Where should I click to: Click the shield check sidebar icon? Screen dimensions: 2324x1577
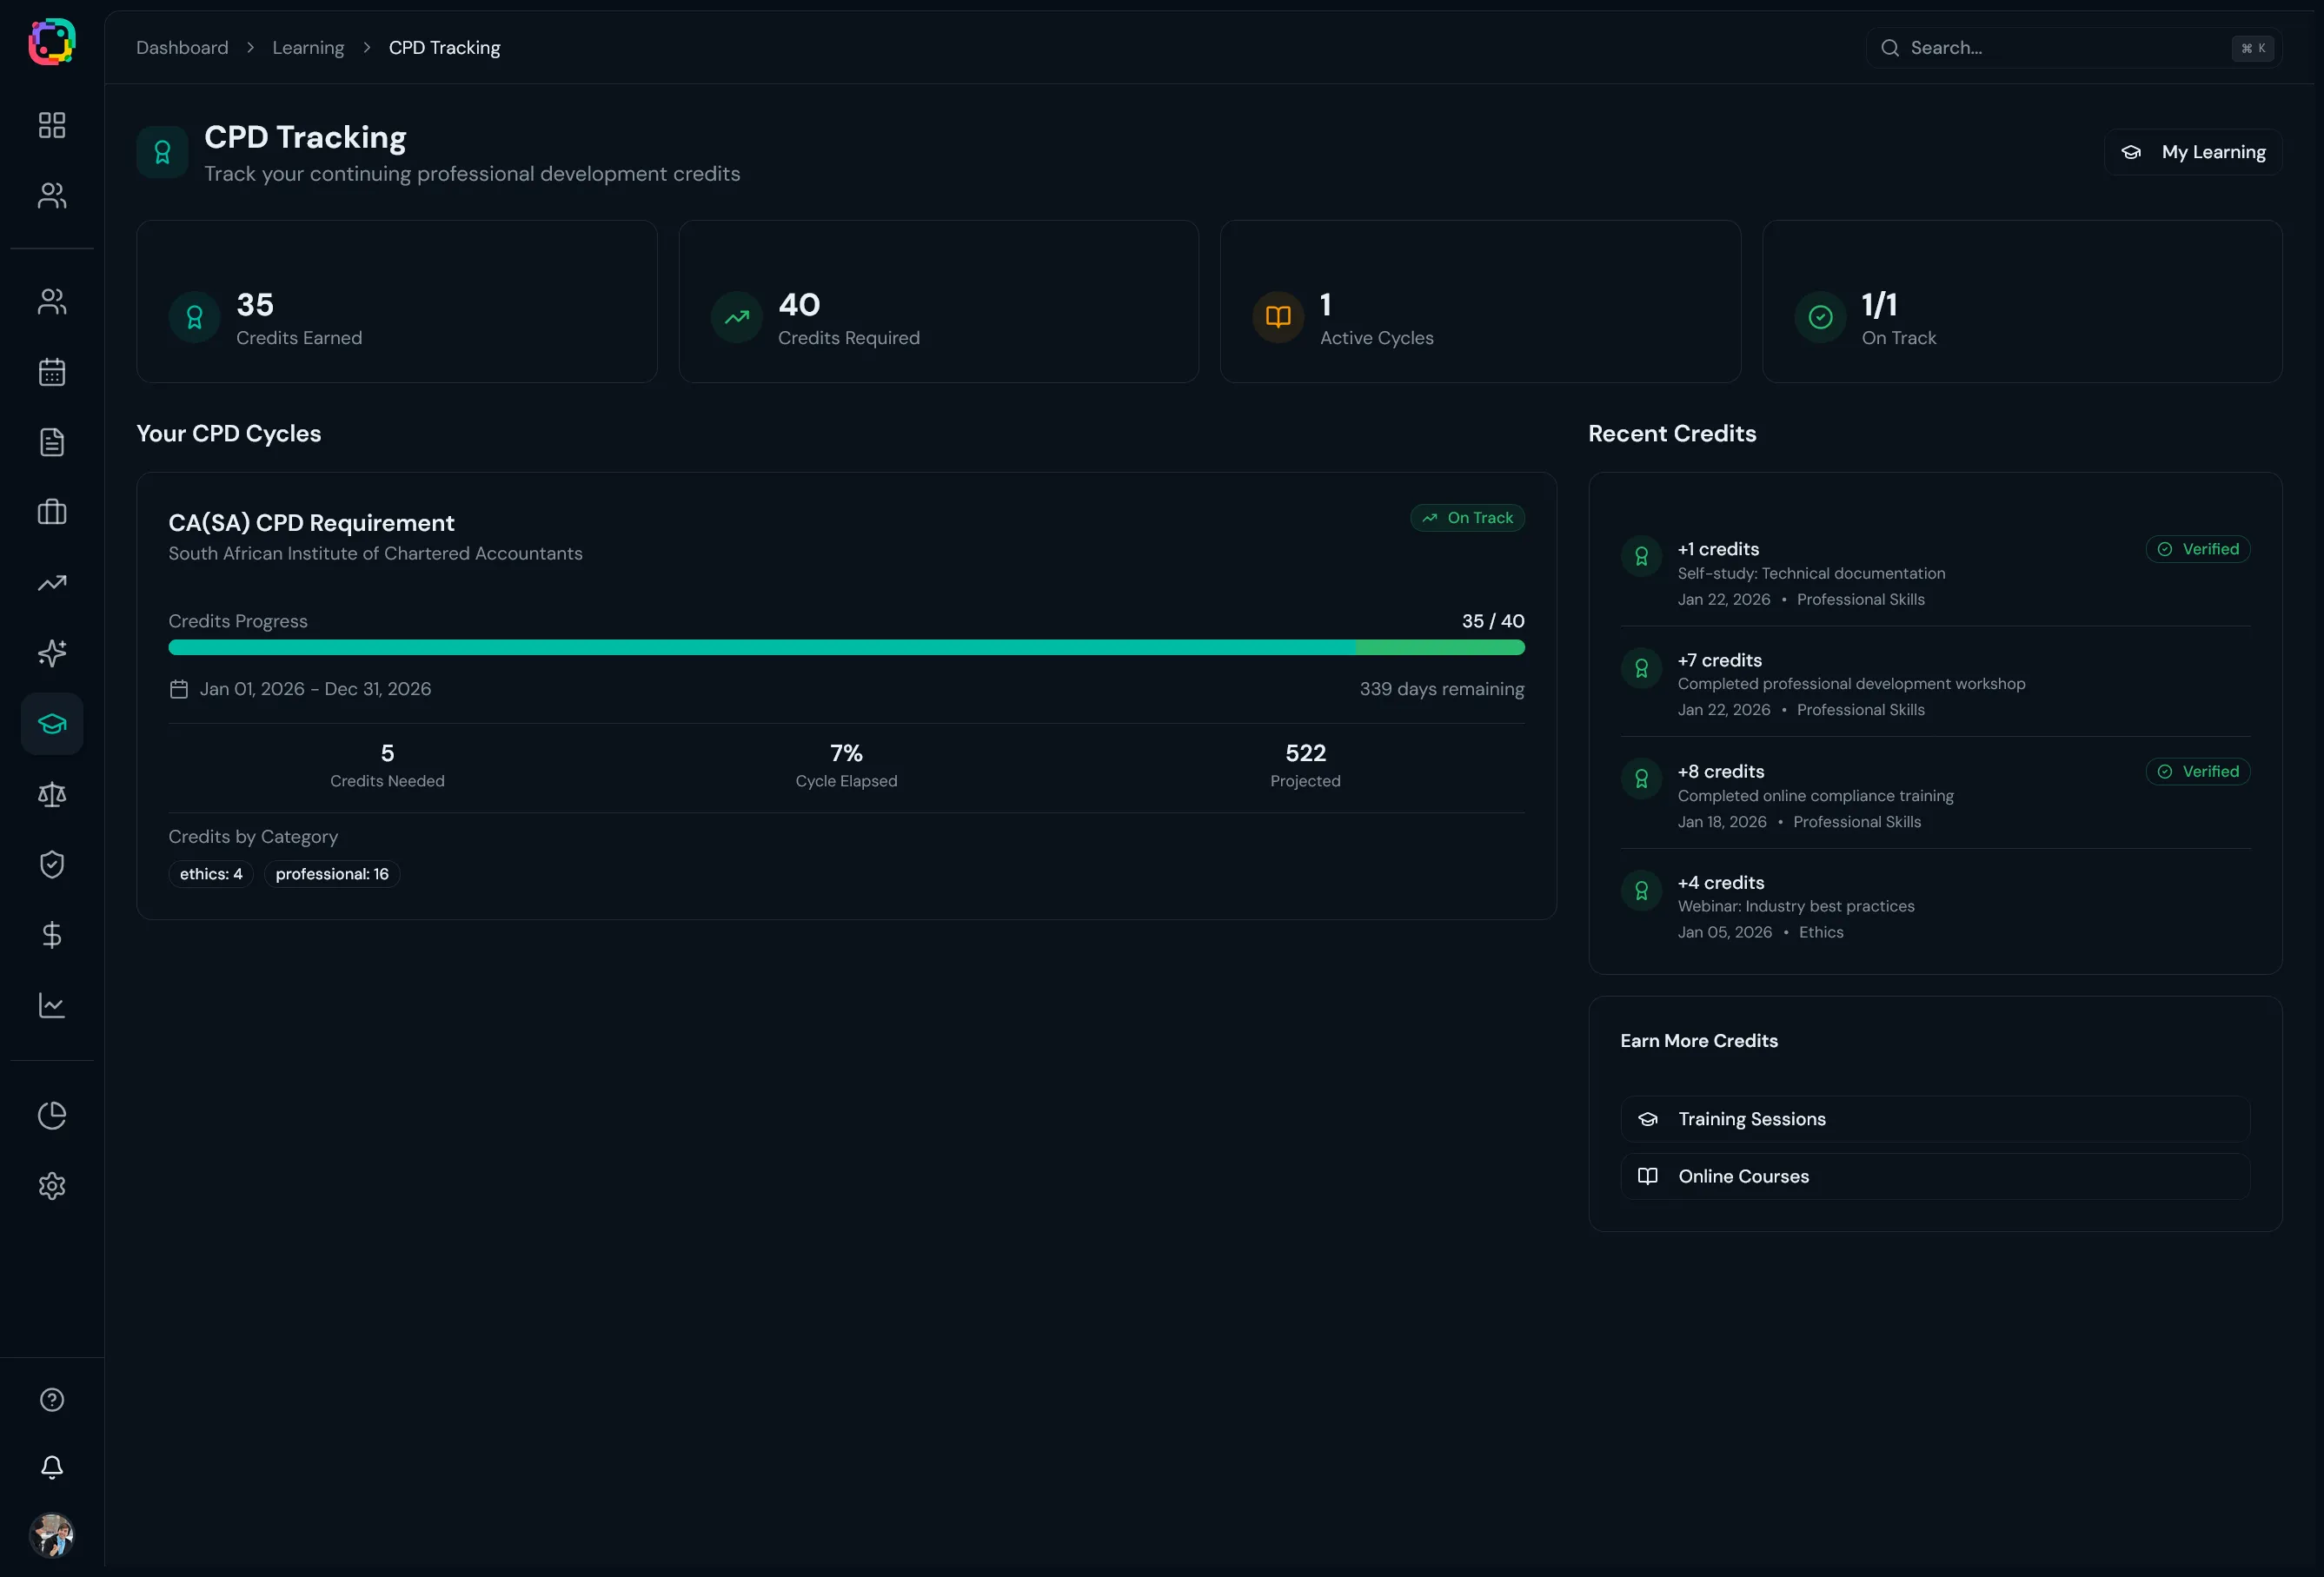click(52, 864)
